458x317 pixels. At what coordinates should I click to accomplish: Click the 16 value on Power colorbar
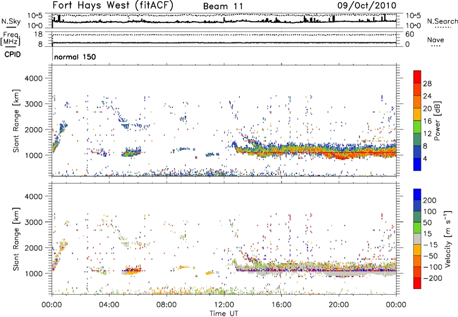[x=427, y=121]
